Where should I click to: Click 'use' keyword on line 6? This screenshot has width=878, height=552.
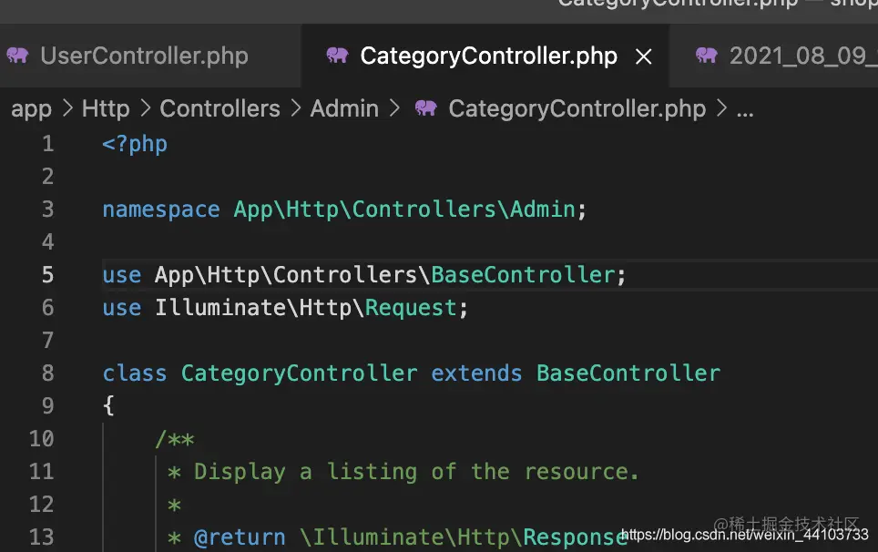121,308
